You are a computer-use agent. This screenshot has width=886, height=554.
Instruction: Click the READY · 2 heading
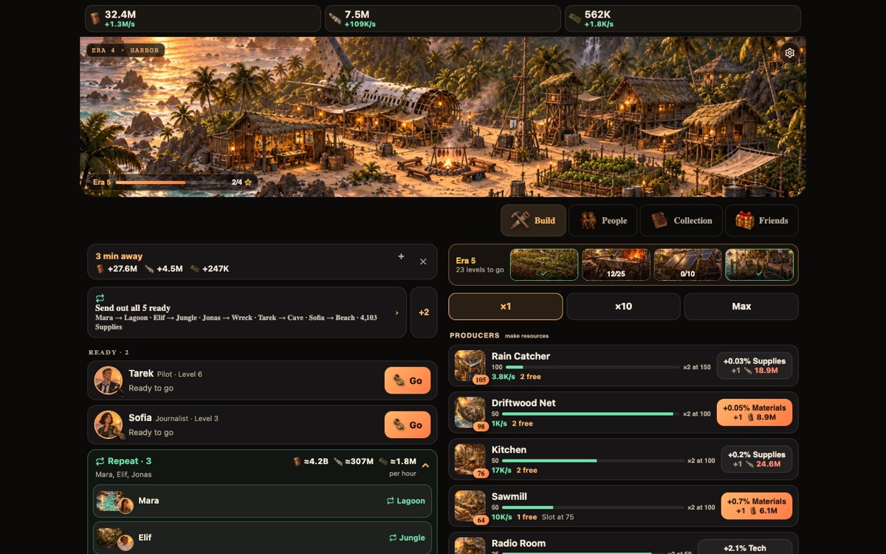(109, 352)
